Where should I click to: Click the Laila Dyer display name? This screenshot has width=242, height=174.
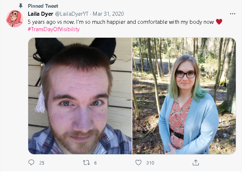click(x=40, y=14)
